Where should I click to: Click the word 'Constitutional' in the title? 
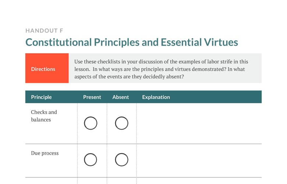click(x=59, y=42)
